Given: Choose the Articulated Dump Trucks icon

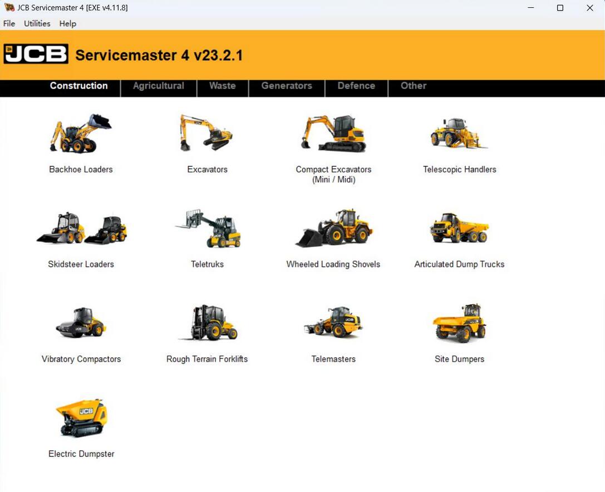Looking at the screenshot, I should tap(459, 227).
